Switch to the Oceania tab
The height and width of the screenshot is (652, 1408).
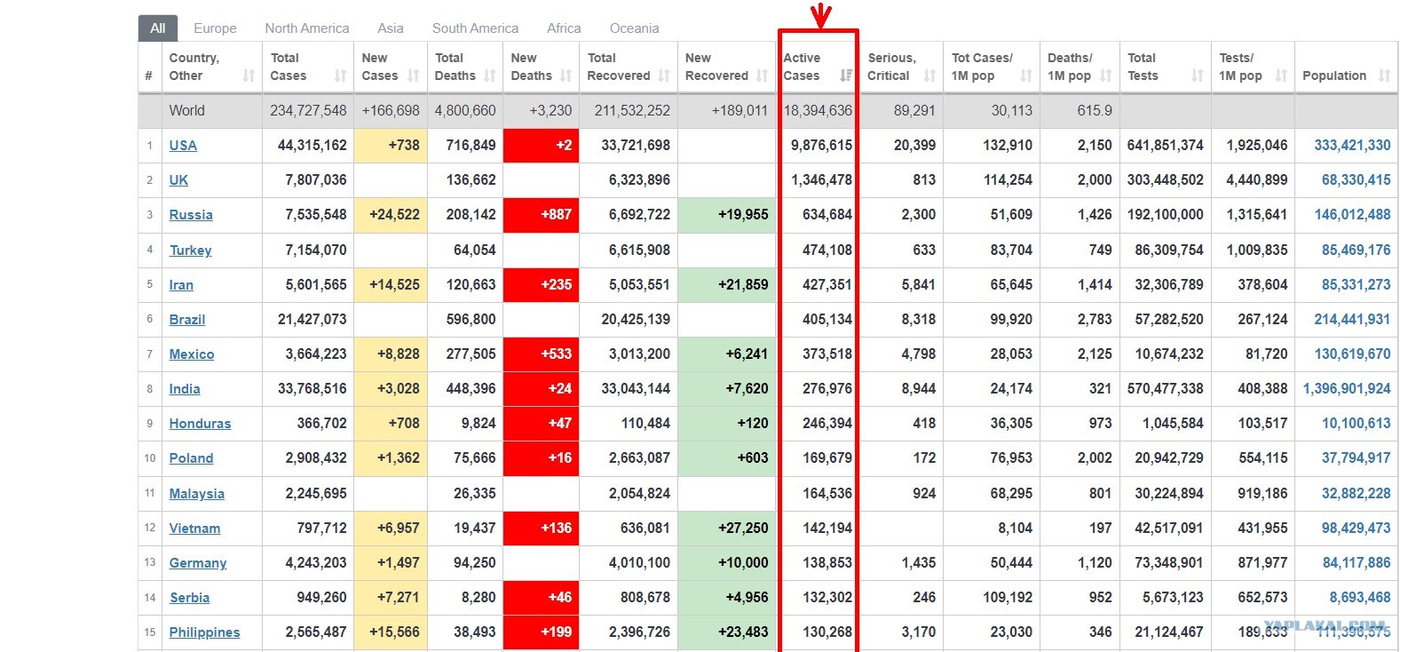tap(635, 28)
